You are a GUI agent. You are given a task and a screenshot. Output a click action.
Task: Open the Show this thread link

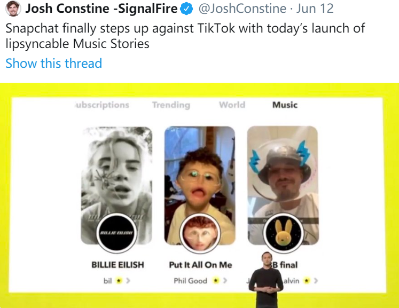53,64
